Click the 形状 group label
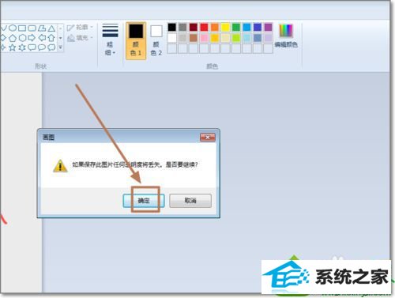The height and width of the screenshot is (298, 395). pos(41,66)
